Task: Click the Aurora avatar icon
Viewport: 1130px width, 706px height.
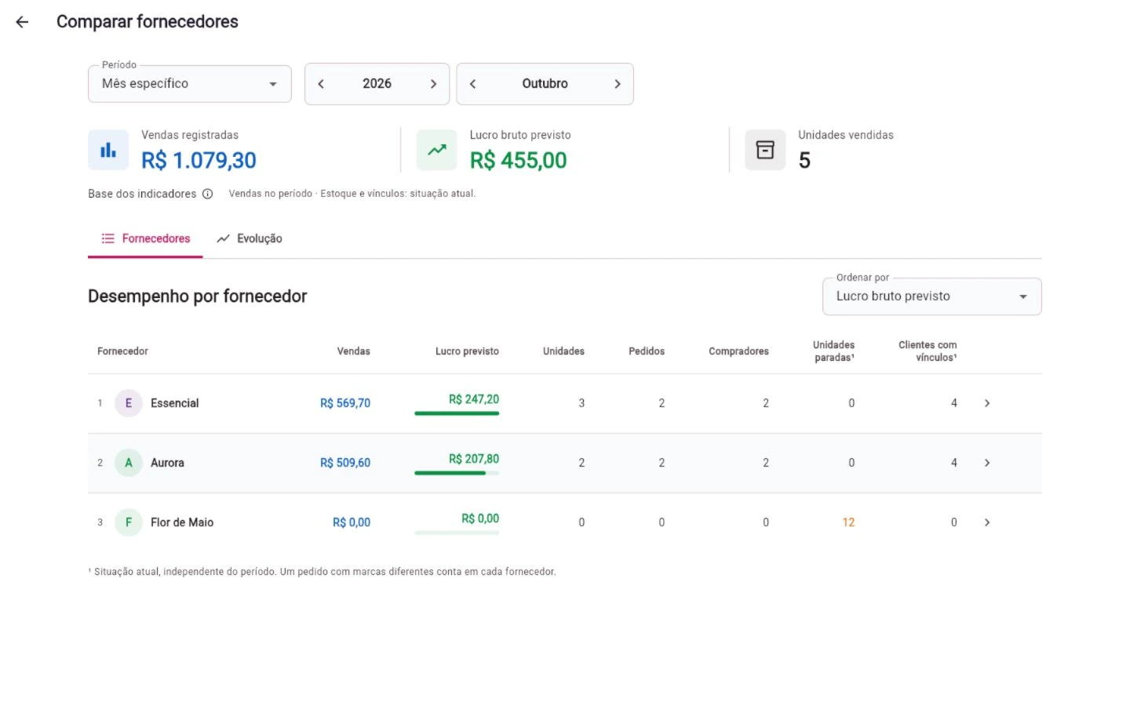Action: click(129, 463)
